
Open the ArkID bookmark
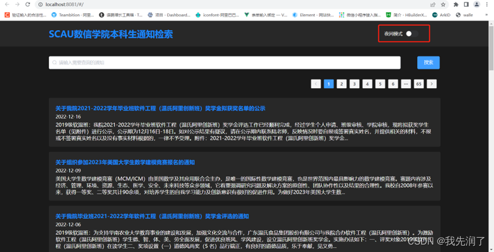tap(441, 15)
